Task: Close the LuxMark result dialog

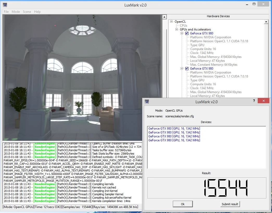Action: point(263,101)
